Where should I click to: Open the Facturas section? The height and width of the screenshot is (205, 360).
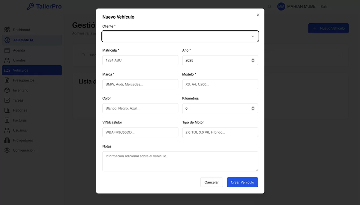coord(32,120)
